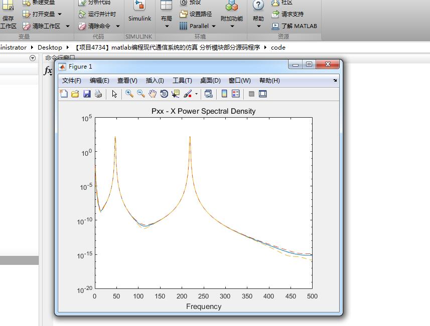Viewport: 430px width, 326px height.
Task: Click the MATLAB logo icon in Figure 1 title bar
Action: coord(62,67)
